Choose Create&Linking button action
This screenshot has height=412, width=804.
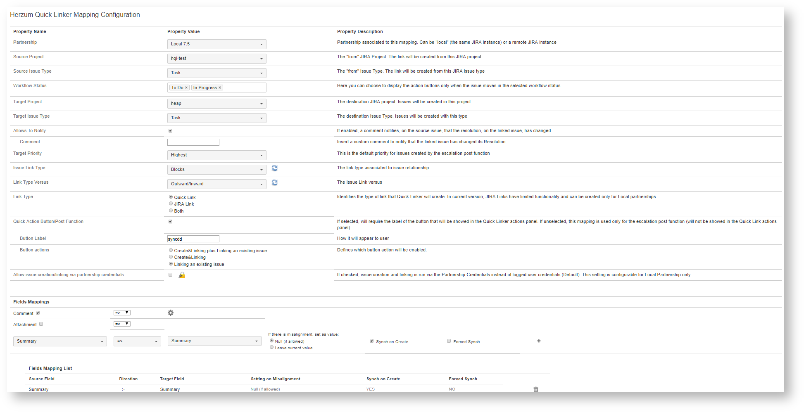click(171, 257)
